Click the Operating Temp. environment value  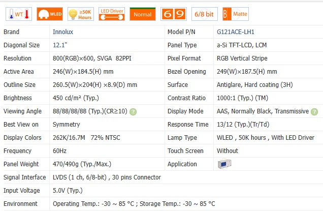click(134, 204)
